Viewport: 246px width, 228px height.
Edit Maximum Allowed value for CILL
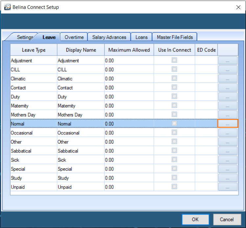click(x=129, y=69)
